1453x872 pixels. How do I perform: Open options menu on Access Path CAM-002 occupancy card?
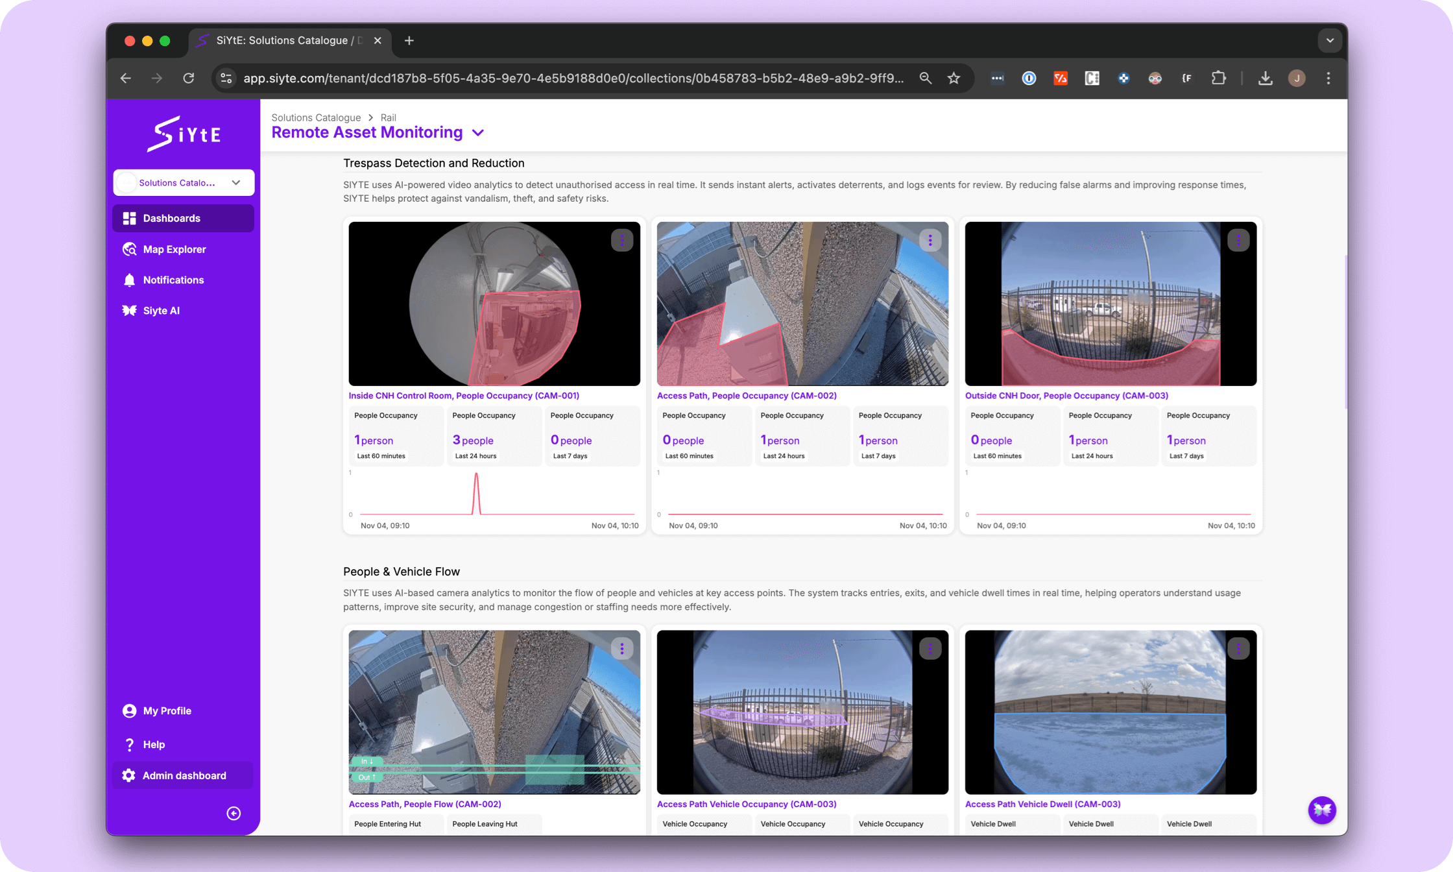pos(930,240)
